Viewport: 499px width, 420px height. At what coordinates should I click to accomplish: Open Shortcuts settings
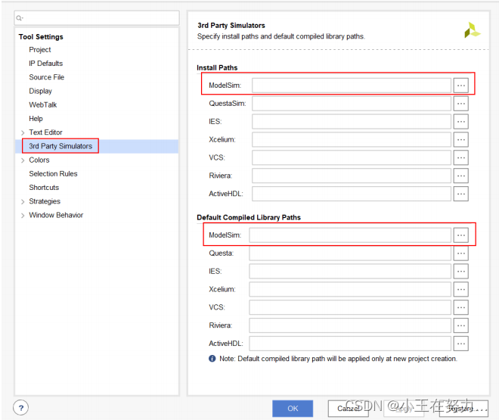point(44,187)
